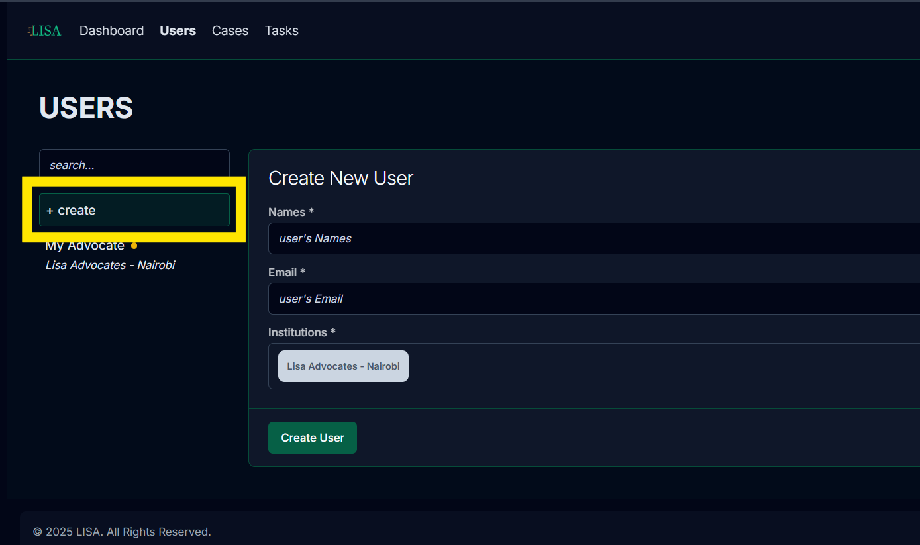Open the search suggestions field

pos(134,164)
